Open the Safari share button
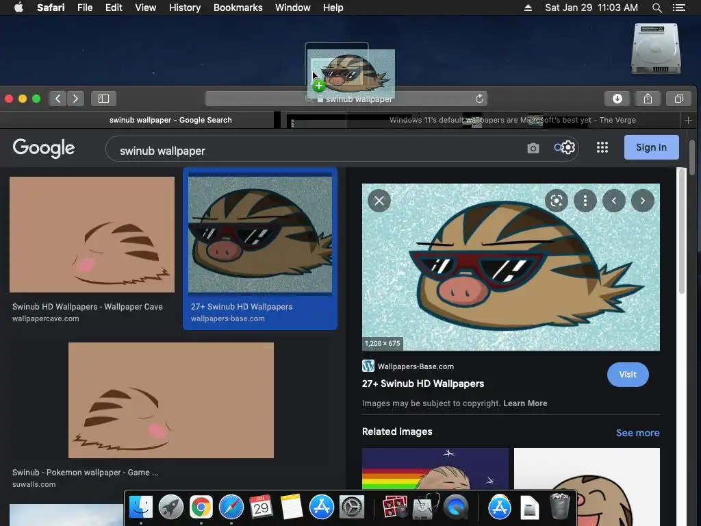The height and width of the screenshot is (526, 701). [x=648, y=99]
